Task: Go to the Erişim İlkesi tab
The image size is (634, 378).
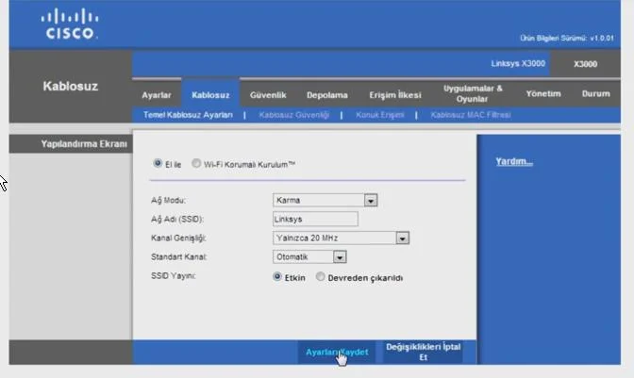Action: (x=394, y=94)
